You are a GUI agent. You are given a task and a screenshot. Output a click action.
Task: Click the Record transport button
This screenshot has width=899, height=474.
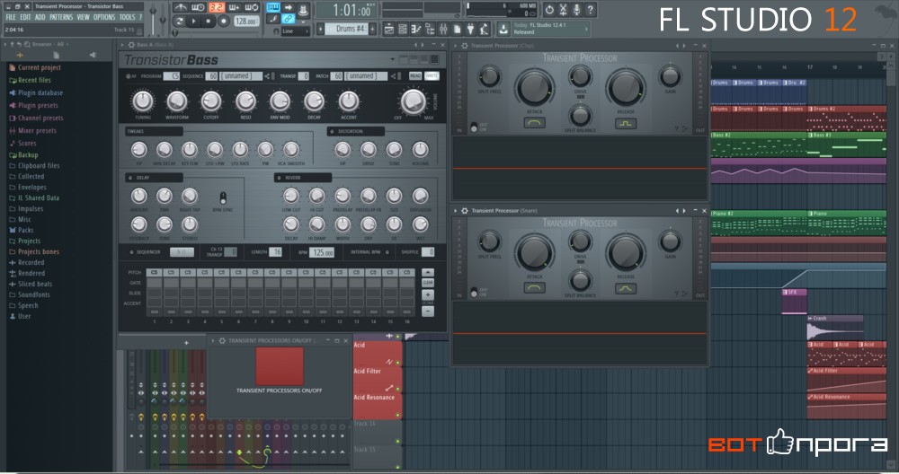coord(223,22)
